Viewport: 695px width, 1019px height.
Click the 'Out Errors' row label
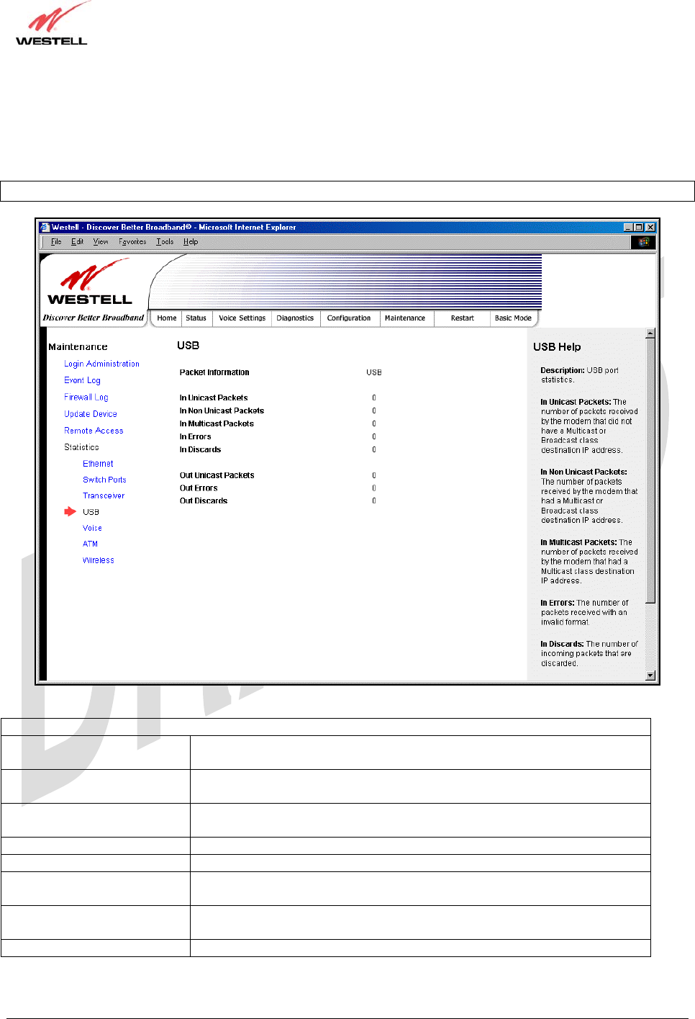coord(199,488)
